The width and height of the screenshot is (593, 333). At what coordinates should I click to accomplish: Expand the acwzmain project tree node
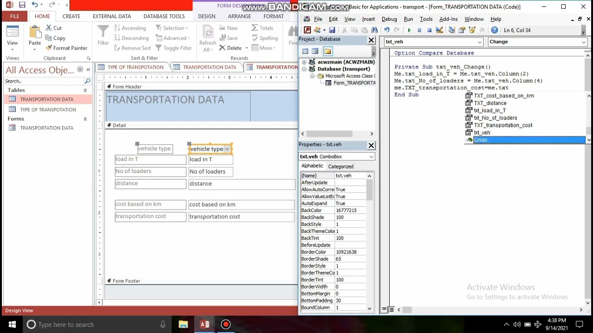click(x=304, y=62)
